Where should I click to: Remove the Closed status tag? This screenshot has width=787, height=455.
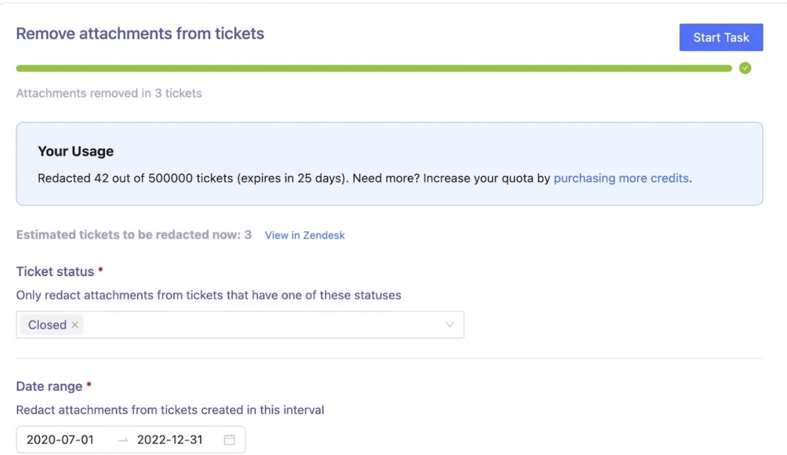(x=75, y=325)
